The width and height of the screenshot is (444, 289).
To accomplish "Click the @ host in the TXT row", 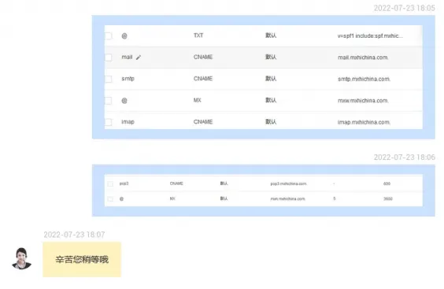I will 124,36.
